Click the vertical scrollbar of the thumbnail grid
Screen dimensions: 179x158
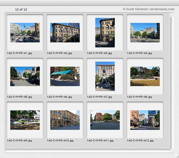click(172, 83)
